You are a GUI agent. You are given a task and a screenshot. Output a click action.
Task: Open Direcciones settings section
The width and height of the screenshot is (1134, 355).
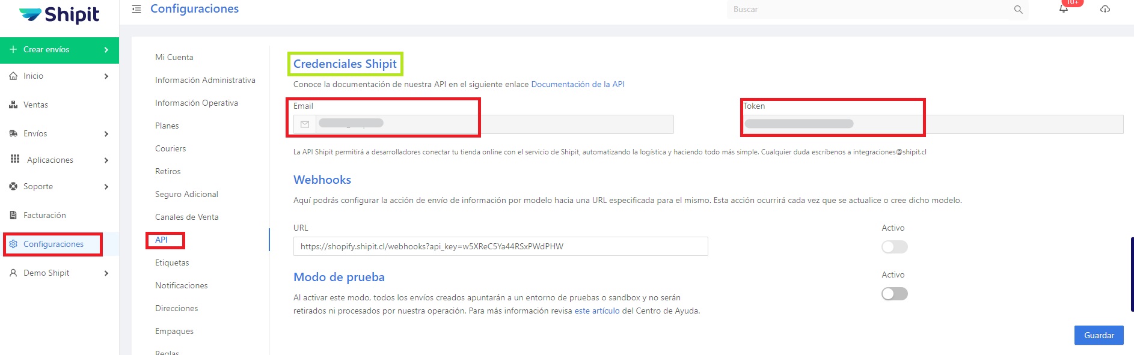pyautogui.click(x=177, y=308)
